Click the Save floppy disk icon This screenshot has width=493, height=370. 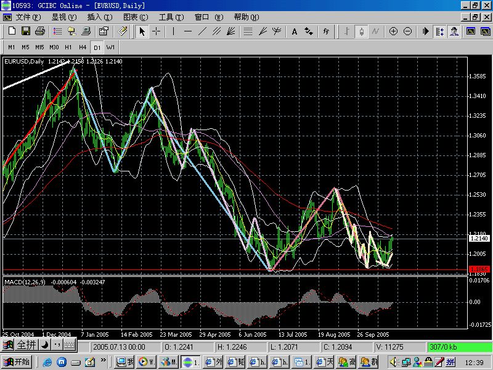point(26,31)
